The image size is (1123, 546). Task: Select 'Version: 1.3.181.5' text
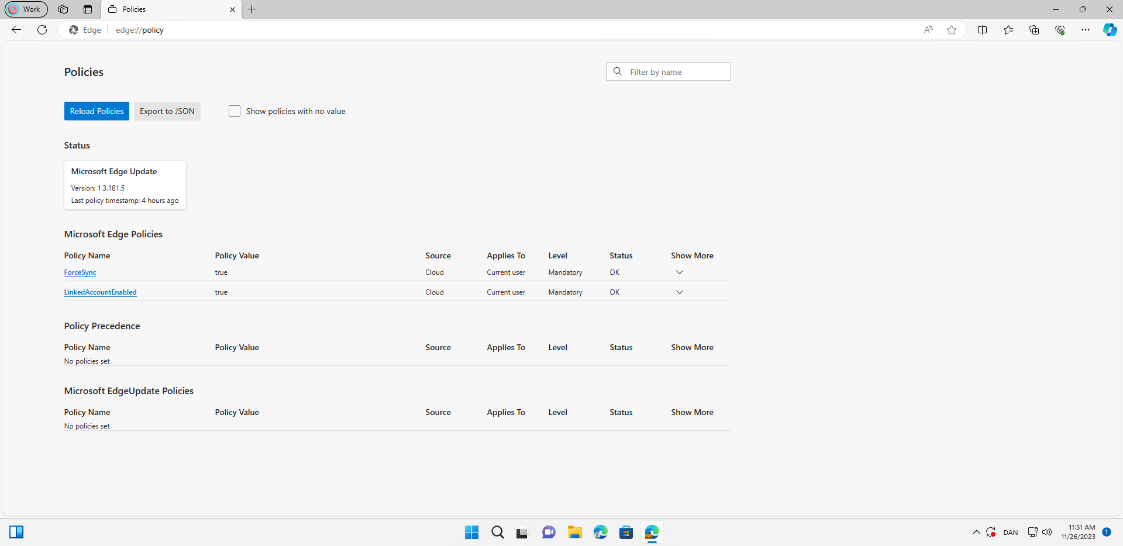(98, 188)
